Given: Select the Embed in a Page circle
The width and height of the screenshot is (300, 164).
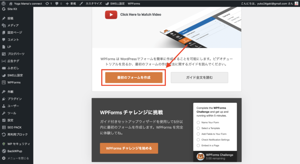Looking at the screenshot, I should 198,145.
